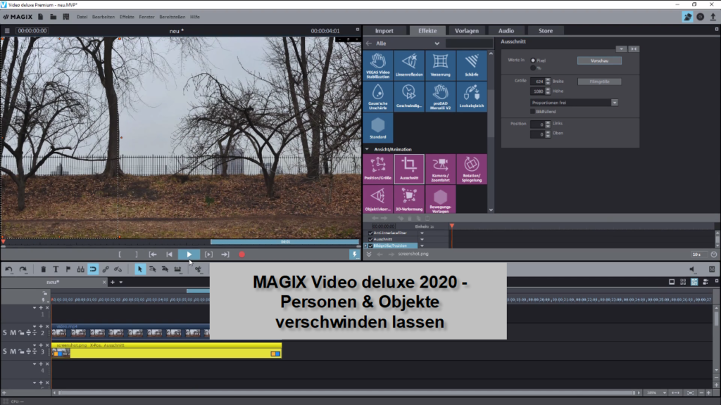This screenshot has height=405, width=721.
Task: Click the orange keyframe playhead marker
Action: coord(452,226)
